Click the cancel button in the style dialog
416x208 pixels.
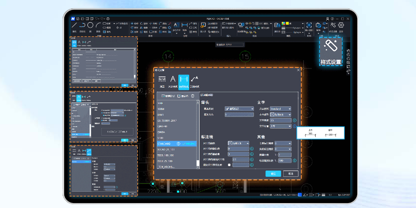tap(291, 173)
